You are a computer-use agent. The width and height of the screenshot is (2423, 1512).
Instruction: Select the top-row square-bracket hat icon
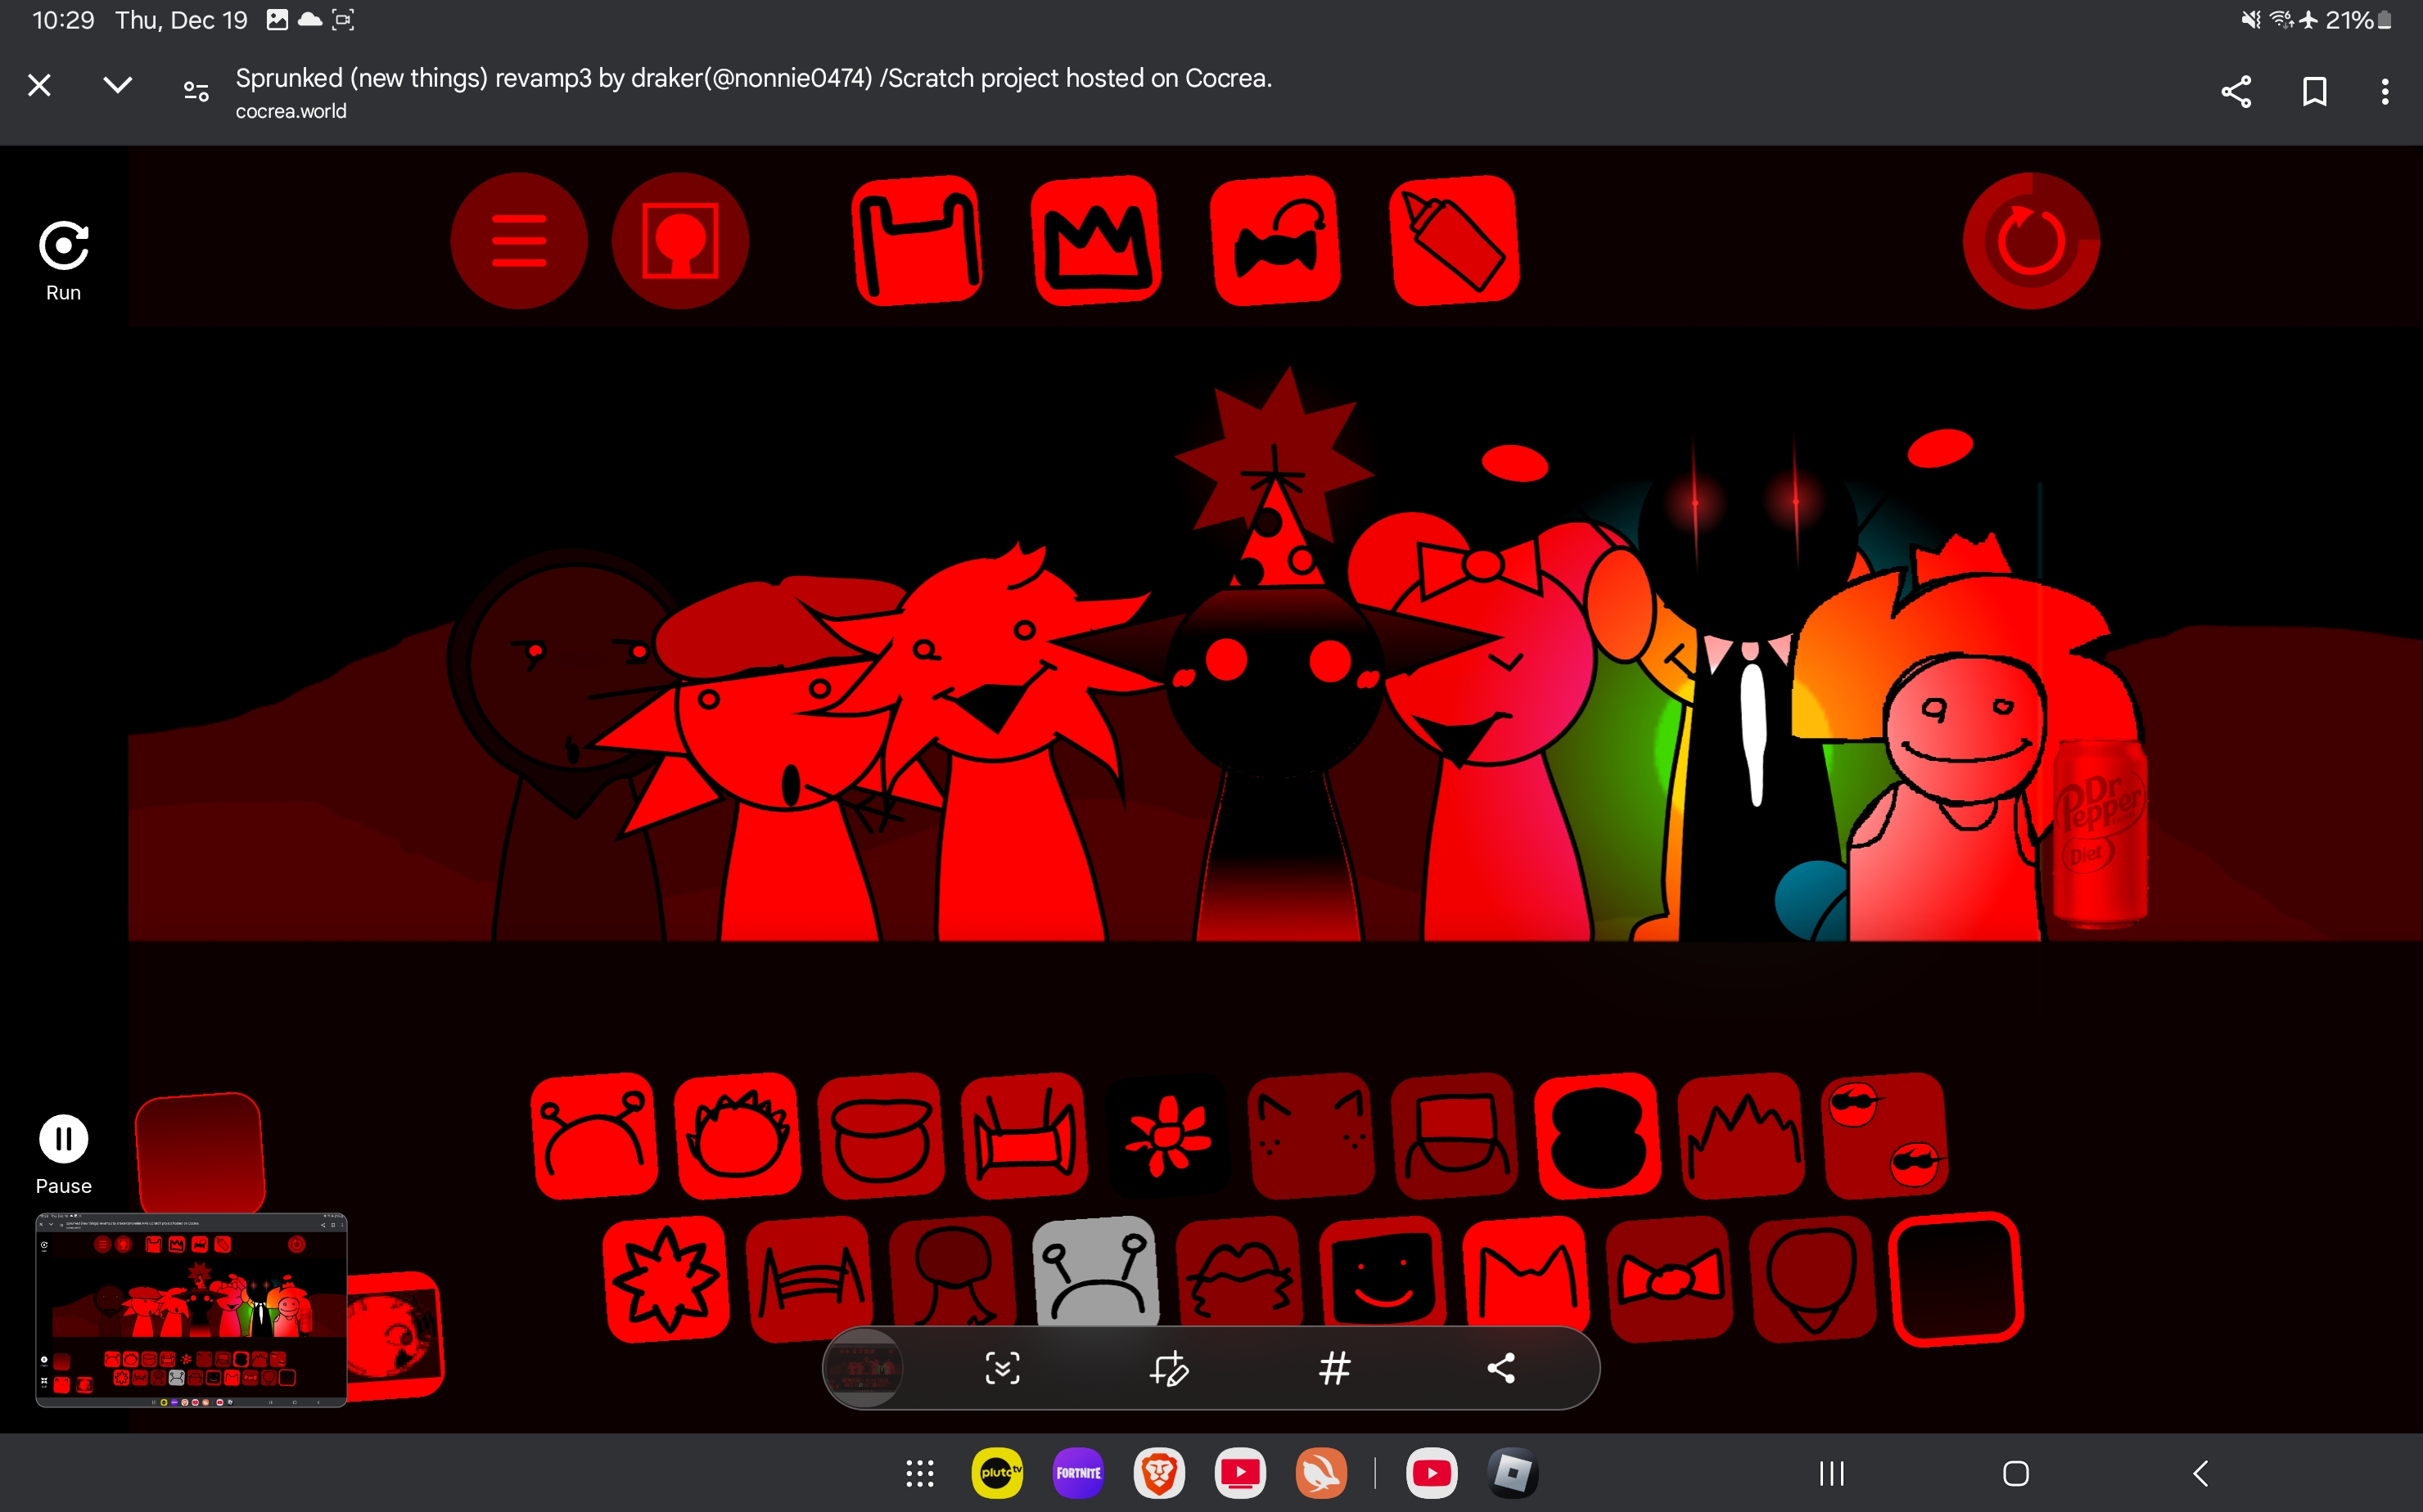point(918,241)
